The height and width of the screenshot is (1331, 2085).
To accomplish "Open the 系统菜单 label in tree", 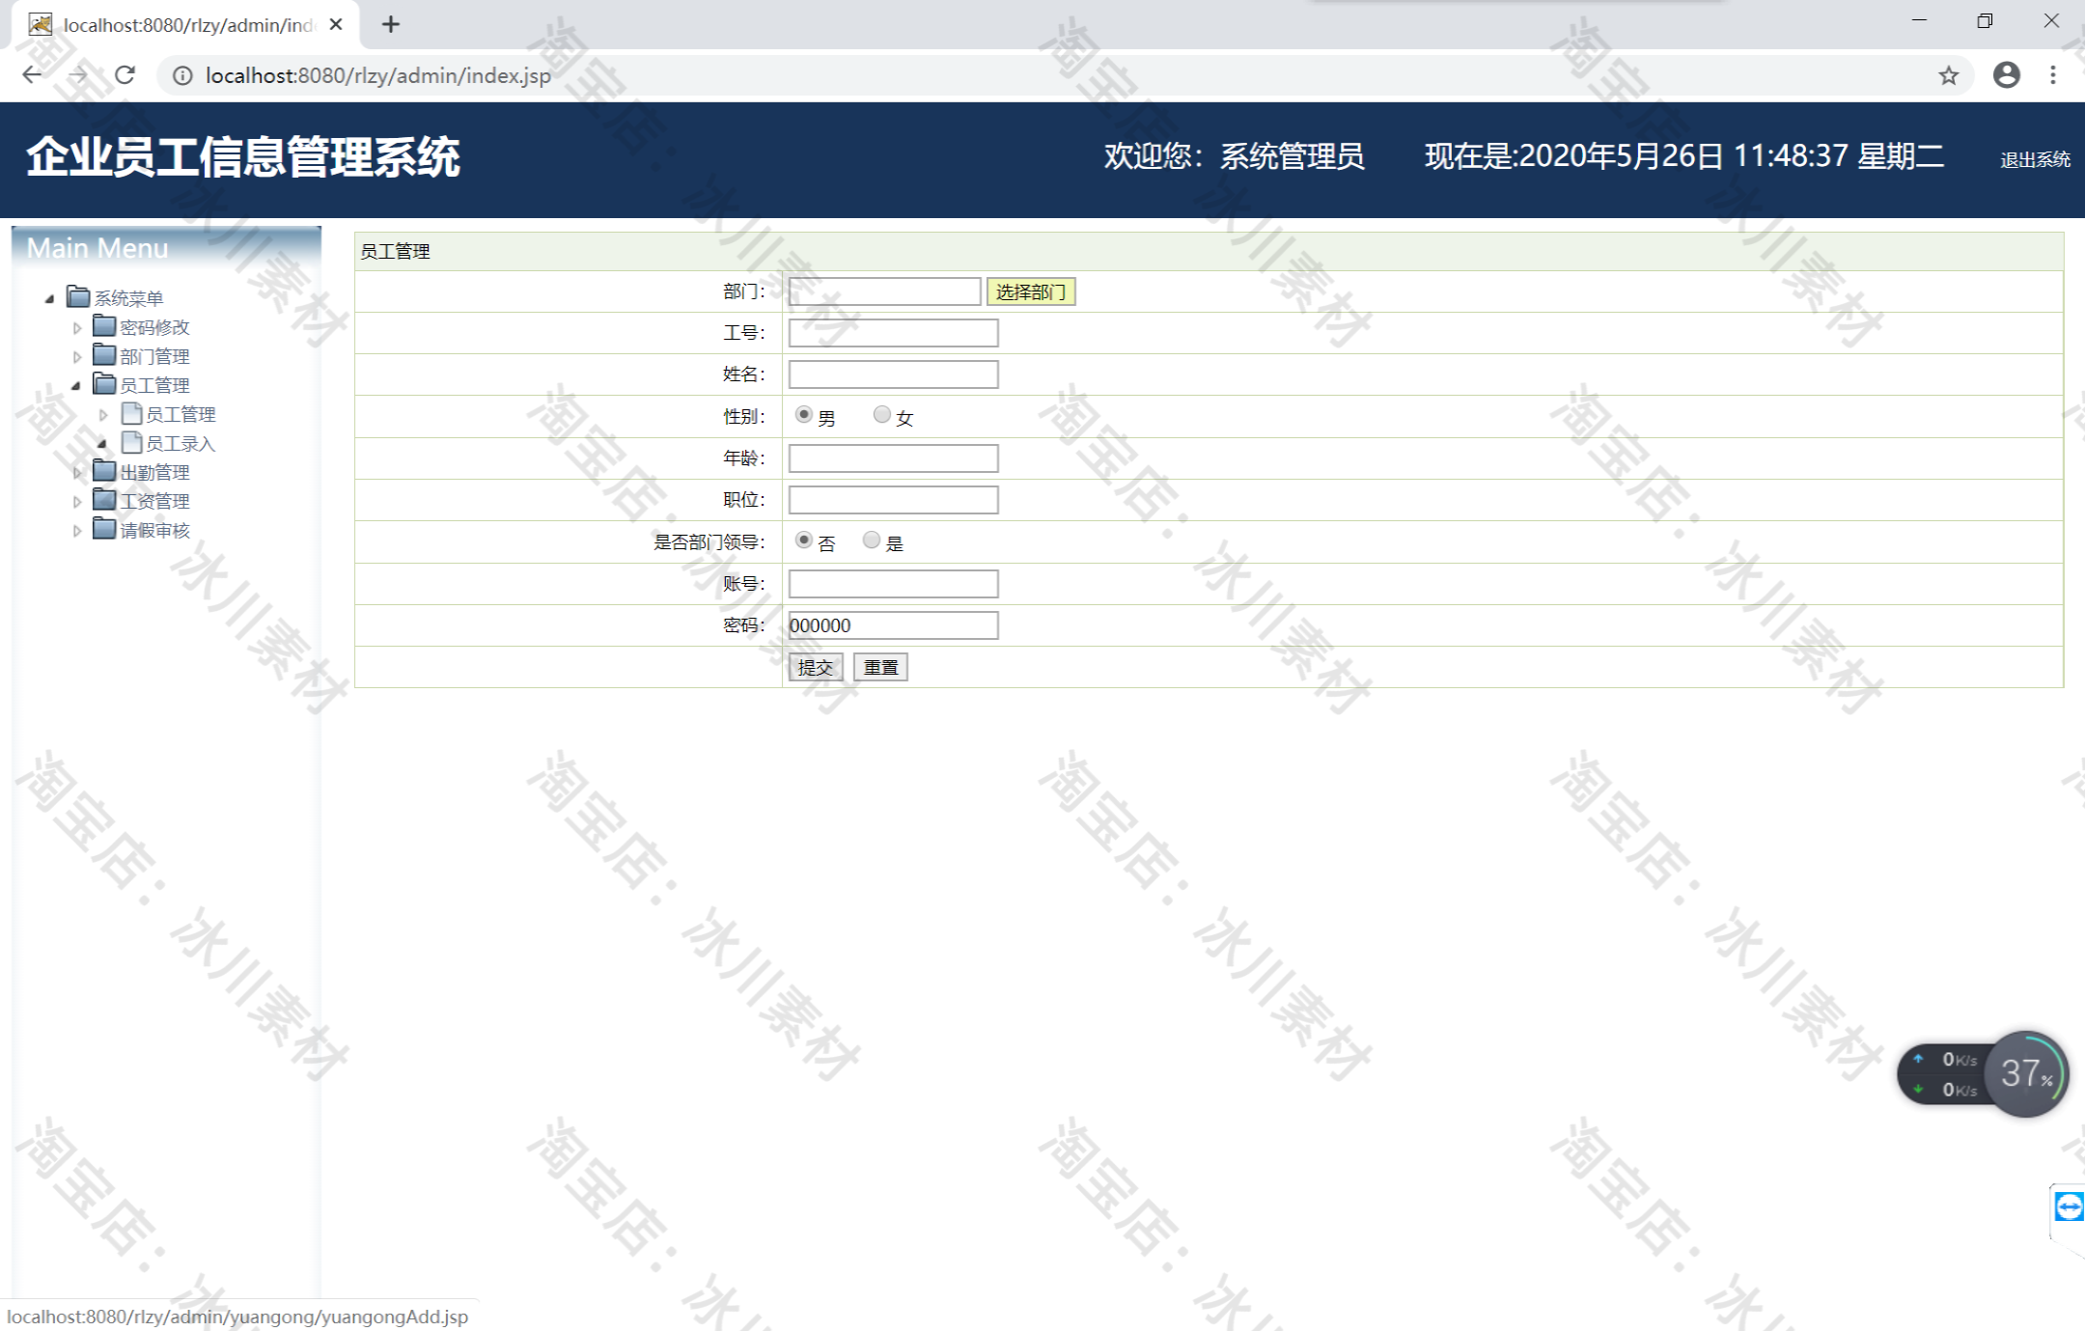I will point(128,298).
